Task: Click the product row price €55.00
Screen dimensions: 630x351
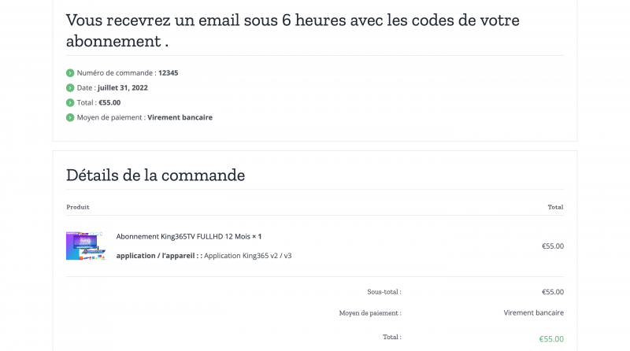Action: coord(552,246)
